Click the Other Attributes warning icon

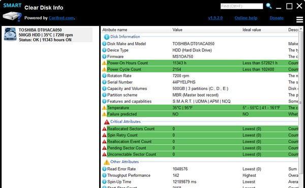pos(107,162)
